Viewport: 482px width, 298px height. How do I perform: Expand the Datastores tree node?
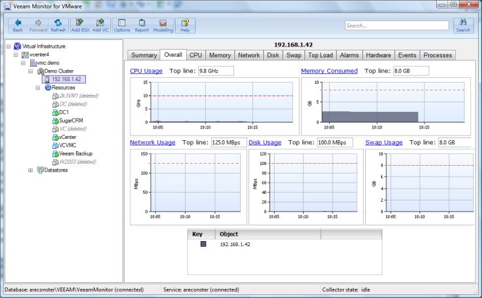coord(30,170)
